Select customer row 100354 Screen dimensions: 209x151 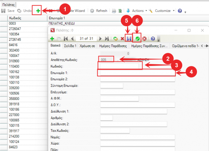point(14,34)
